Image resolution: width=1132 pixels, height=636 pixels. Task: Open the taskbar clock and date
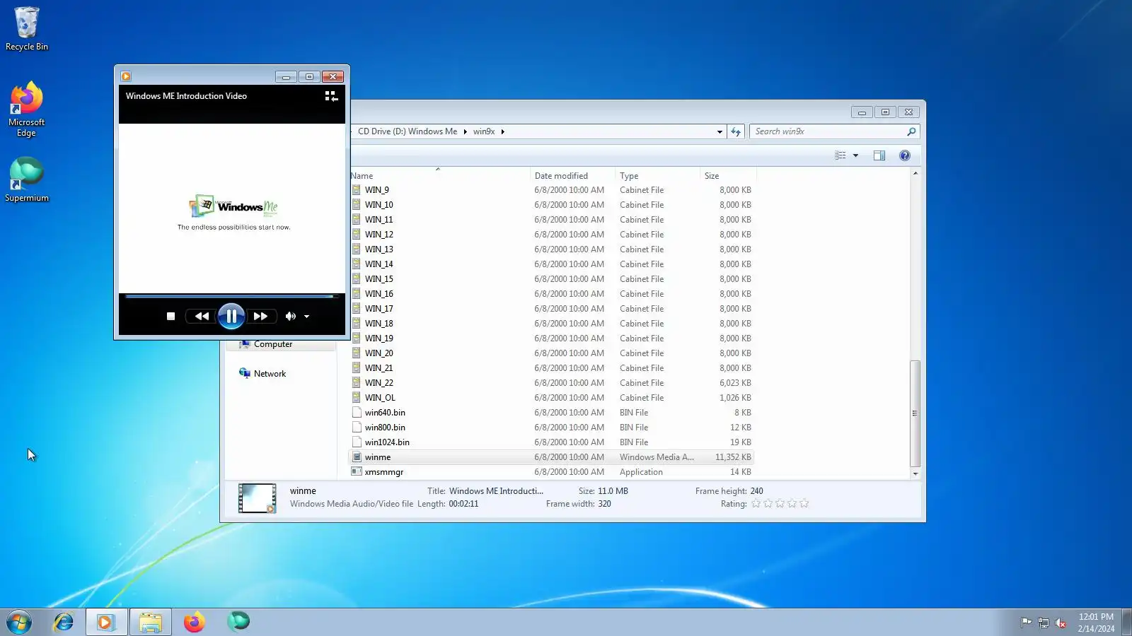click(x=1096, y=623)
